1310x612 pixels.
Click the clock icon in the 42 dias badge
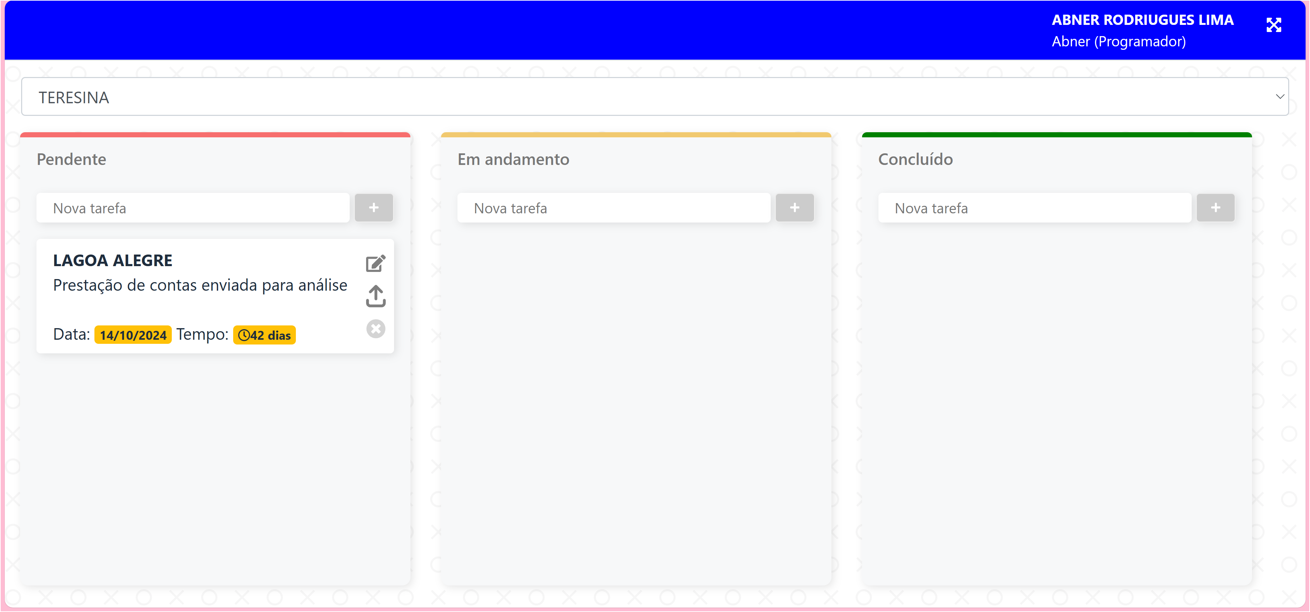click(x=244, y=336)
